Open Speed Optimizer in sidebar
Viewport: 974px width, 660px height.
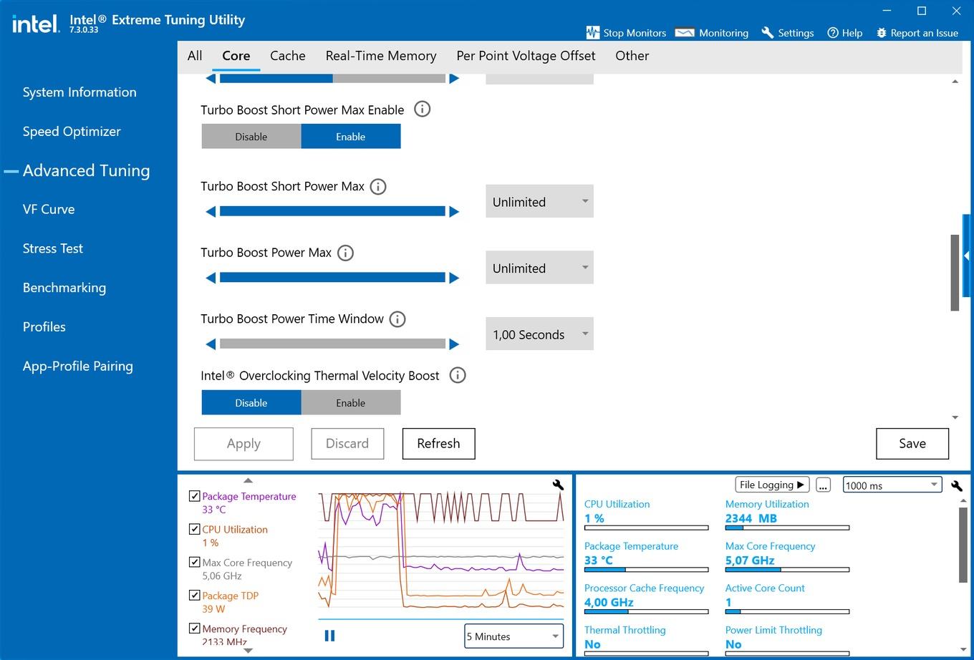72,132
